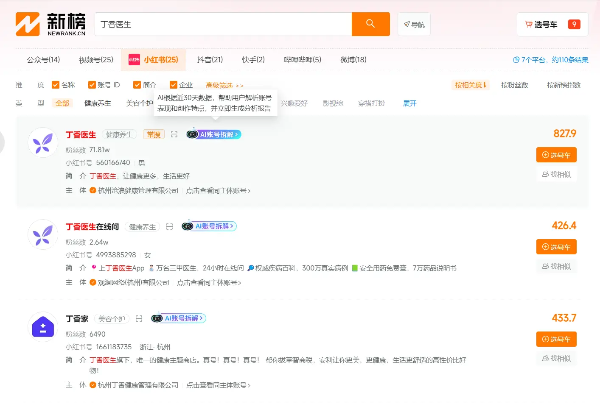Image resolution: width=600 pixels, height=404 pixels.
Task: Click 找相似 for the 丁香医生 account
Action: click(556, 174)
